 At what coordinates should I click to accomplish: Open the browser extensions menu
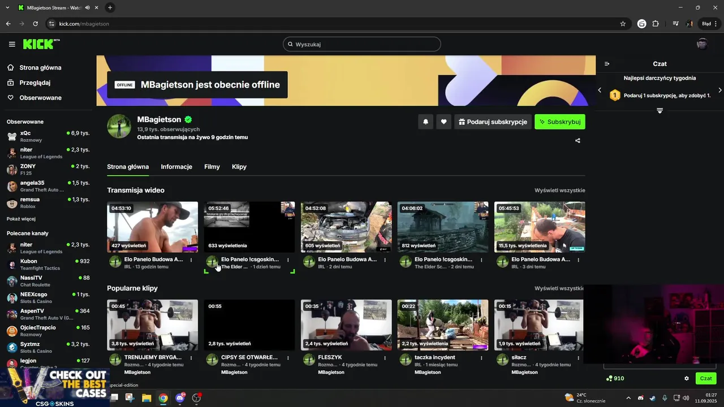point(656,24)
